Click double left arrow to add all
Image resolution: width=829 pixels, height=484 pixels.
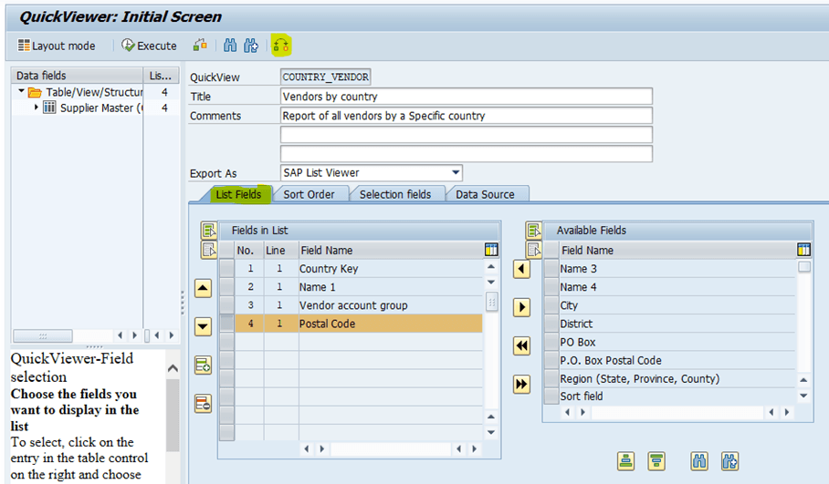(x=522, y=346)
